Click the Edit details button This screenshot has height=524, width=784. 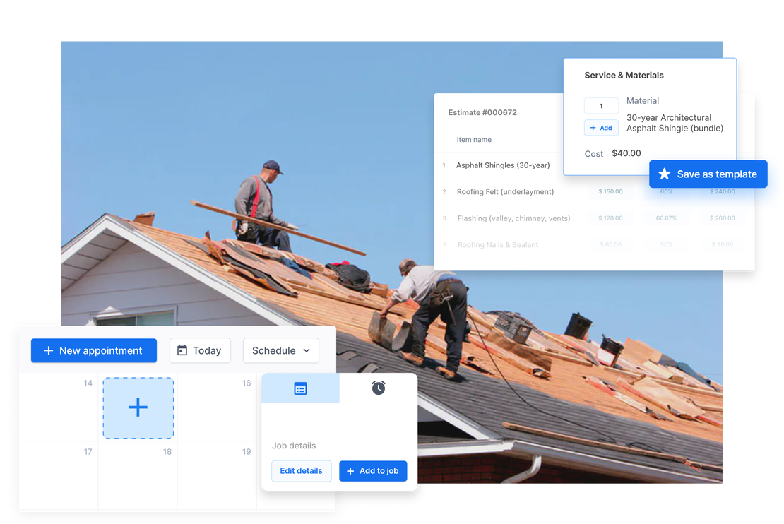click(301, 471)
